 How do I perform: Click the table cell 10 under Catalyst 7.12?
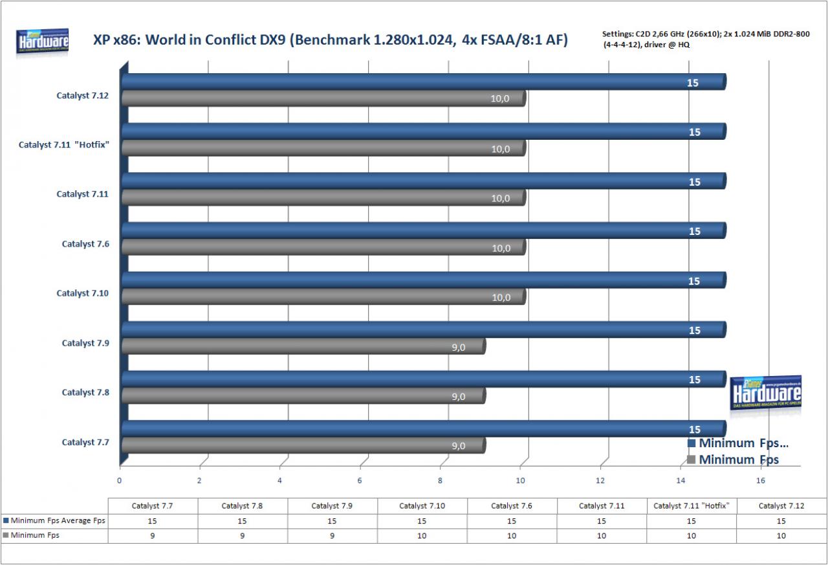(x=781, y=536)
